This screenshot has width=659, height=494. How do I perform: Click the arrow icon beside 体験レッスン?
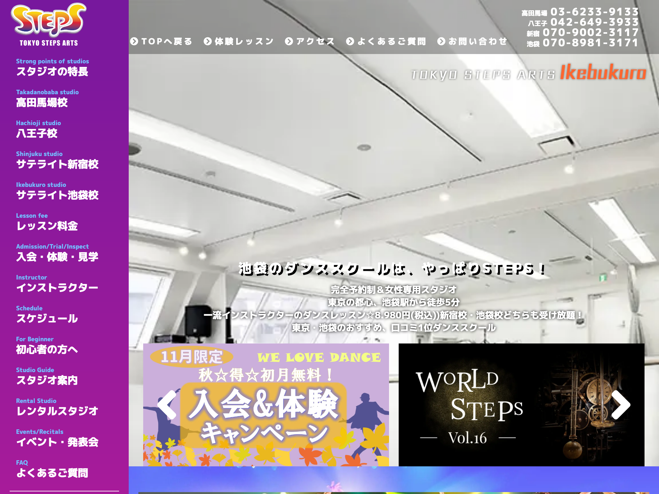[208, 41]
